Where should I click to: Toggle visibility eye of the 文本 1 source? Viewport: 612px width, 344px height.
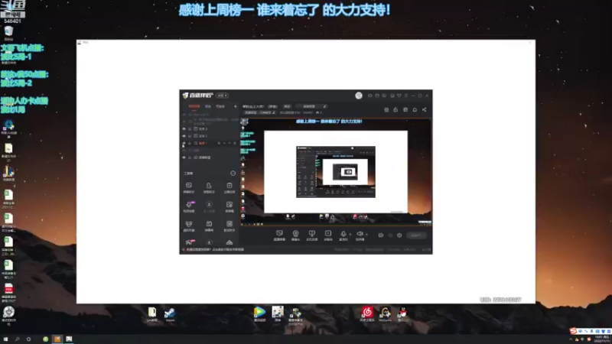(x=184, y=136)
